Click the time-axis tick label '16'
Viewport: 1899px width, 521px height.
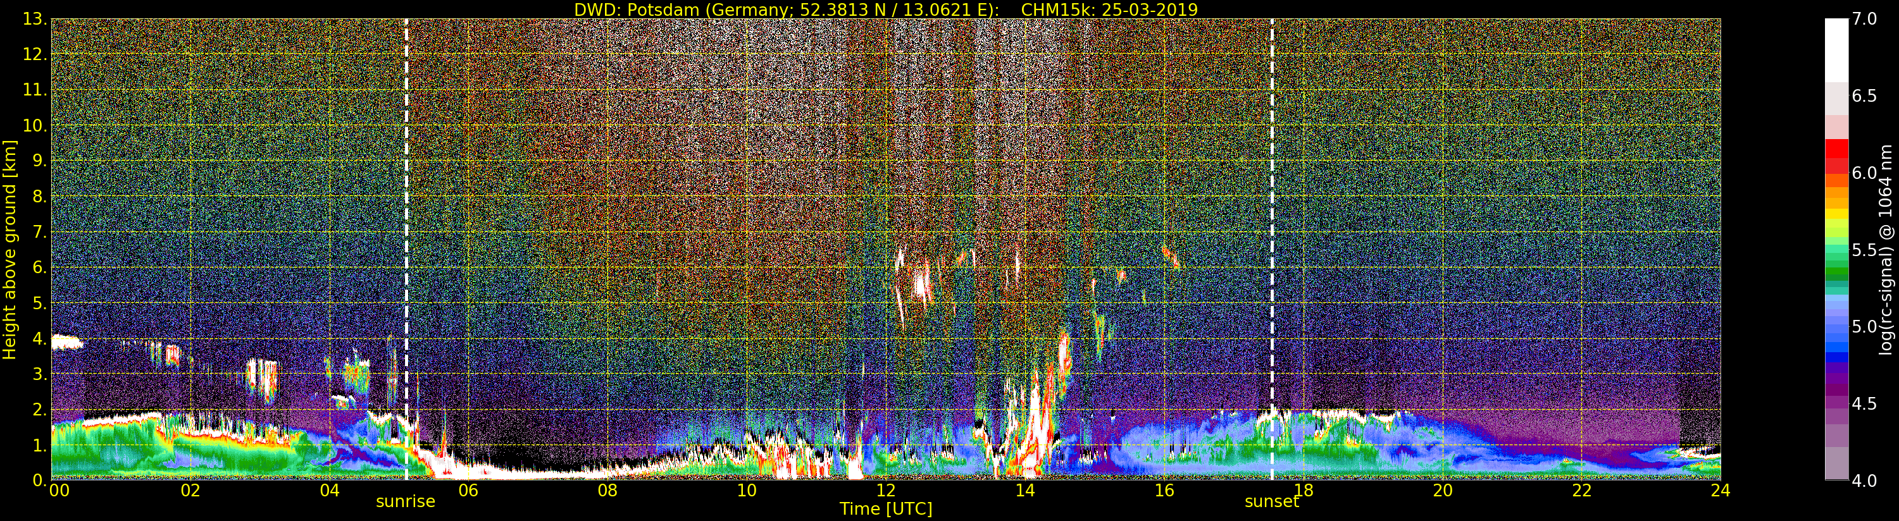click(x=1164, y=490)
